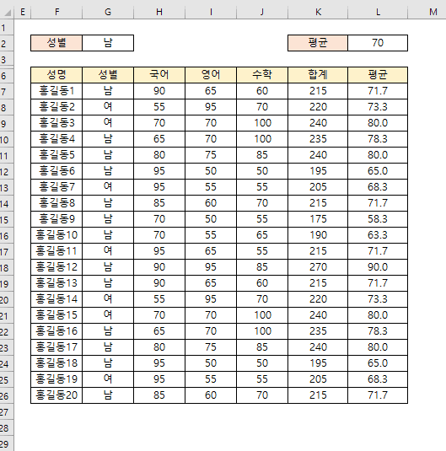
Task: Click the name cell '홍길동18'
Action: coord(56,363)
